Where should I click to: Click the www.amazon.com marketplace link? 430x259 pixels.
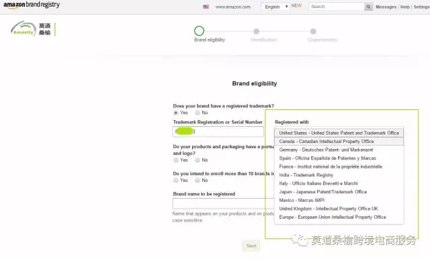233,7
